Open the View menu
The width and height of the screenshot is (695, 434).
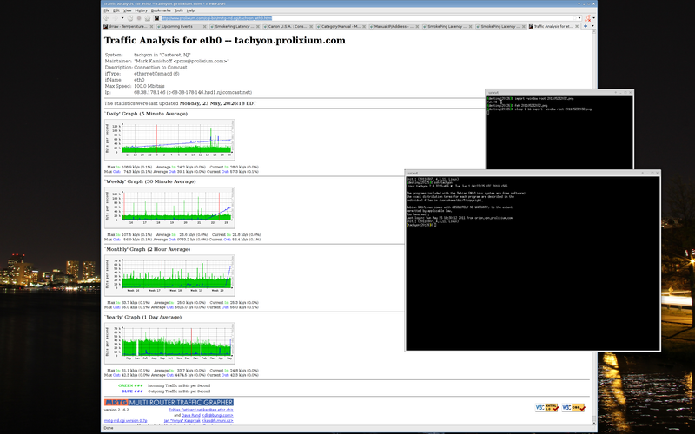pyautogui.click(x=127, y=10)
